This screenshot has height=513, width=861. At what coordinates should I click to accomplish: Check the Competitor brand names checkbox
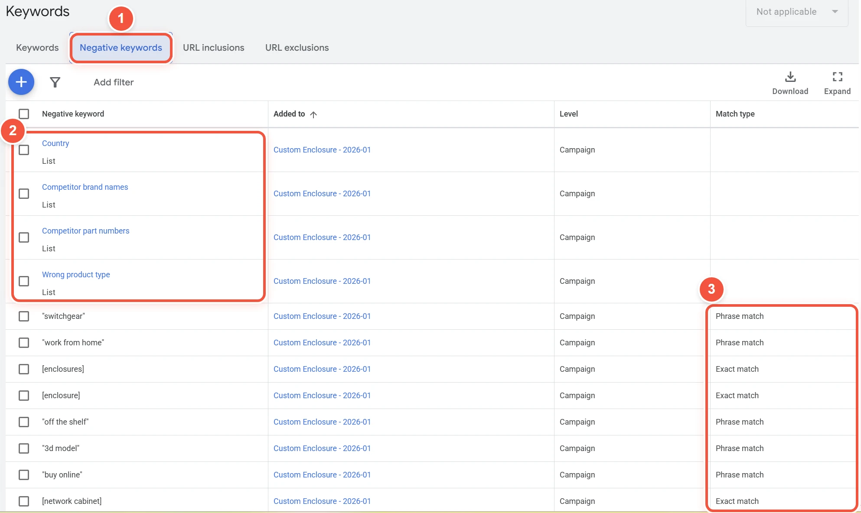24,194
